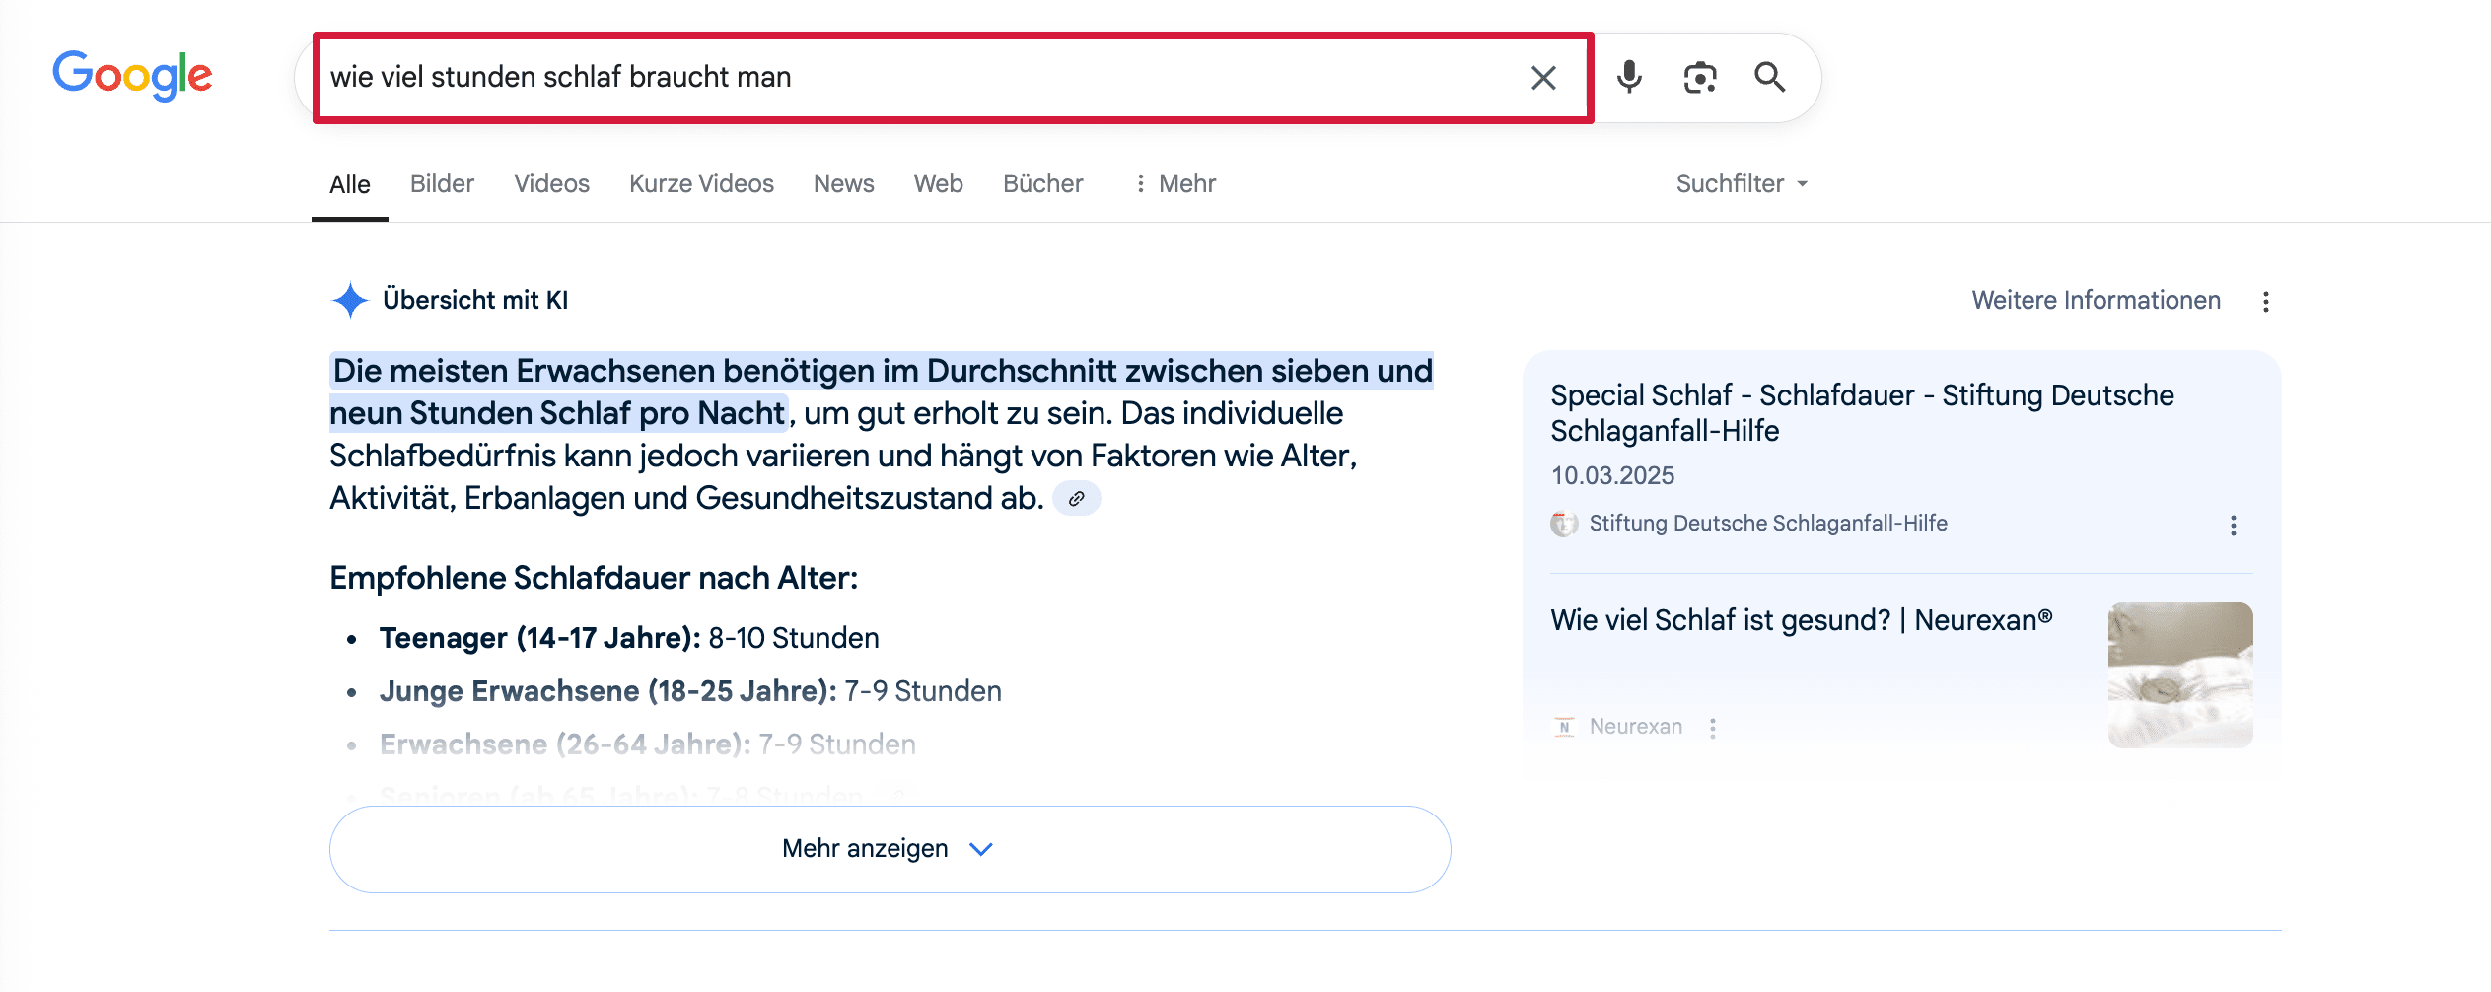The image size is (2491, 992).
Task: Click the Teenager (14-17 Jahre) list row
Action: pos(629,638)
